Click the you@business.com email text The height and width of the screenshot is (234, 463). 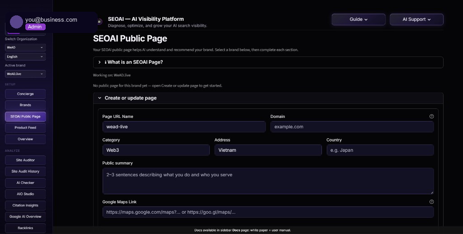pos(51,20)
